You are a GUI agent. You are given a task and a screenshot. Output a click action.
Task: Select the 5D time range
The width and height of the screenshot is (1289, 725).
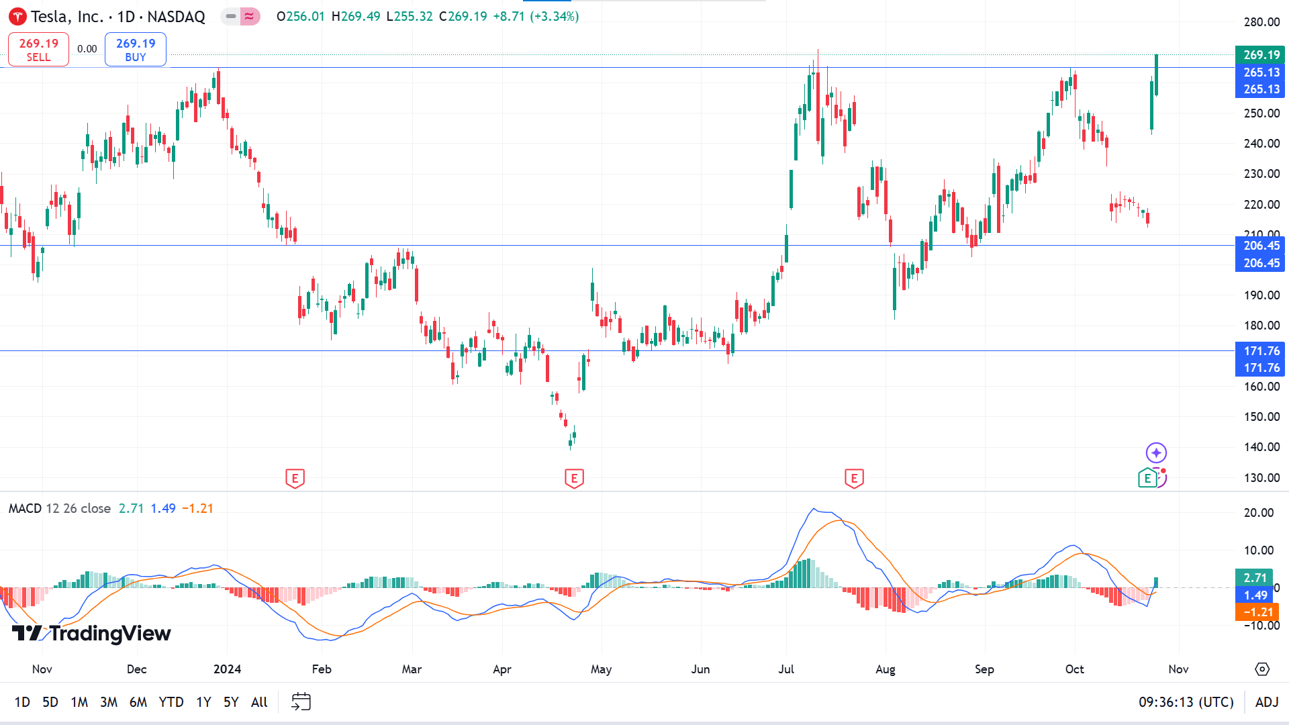[x=50, y=702]
